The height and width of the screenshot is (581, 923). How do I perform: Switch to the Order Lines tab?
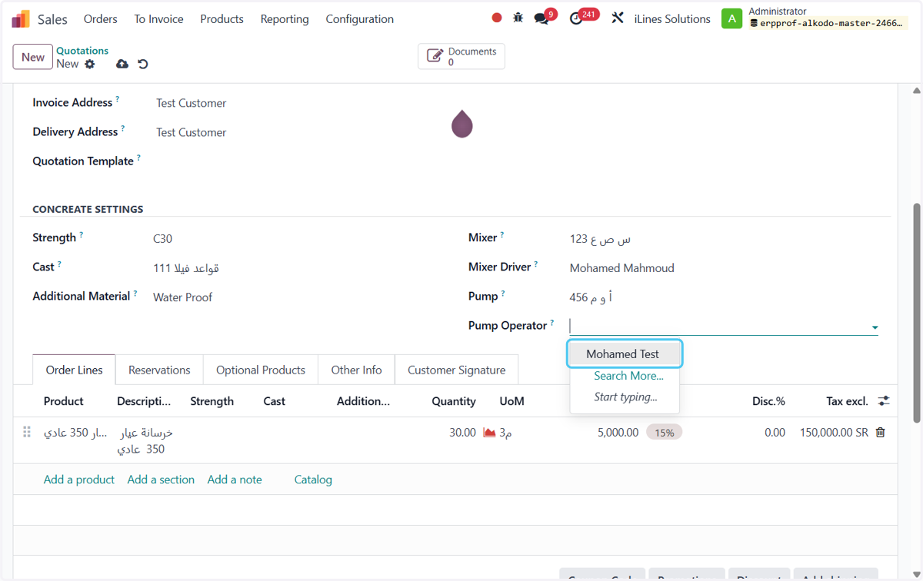tap(74, 370)
